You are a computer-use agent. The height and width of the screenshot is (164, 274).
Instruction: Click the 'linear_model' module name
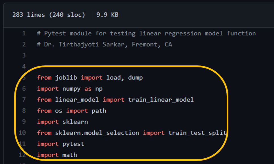77,100
